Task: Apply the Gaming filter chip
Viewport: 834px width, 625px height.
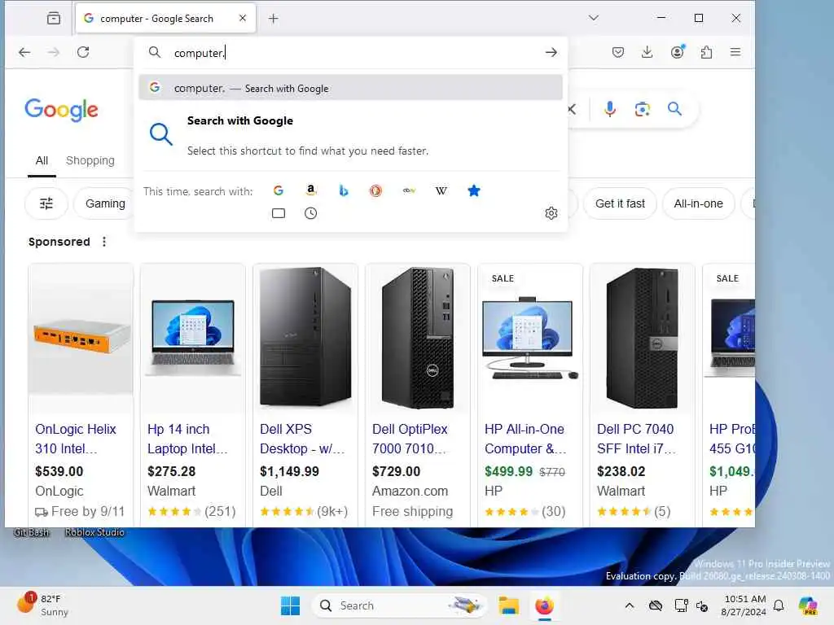Action: pyautogui.click(x=105, y=203)
